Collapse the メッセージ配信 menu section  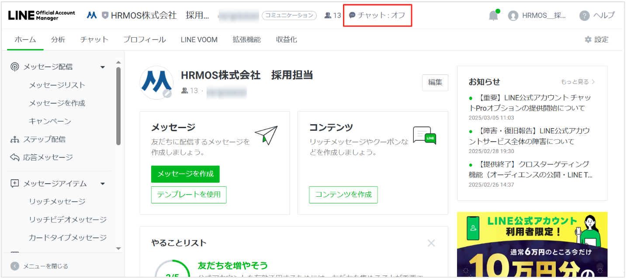(x=103, y=67)
